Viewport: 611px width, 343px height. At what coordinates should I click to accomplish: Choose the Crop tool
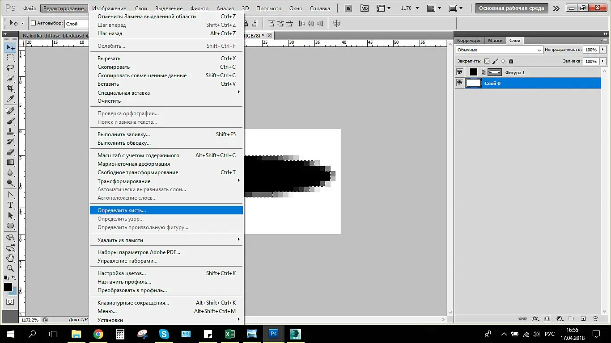[x=10, y=88]
